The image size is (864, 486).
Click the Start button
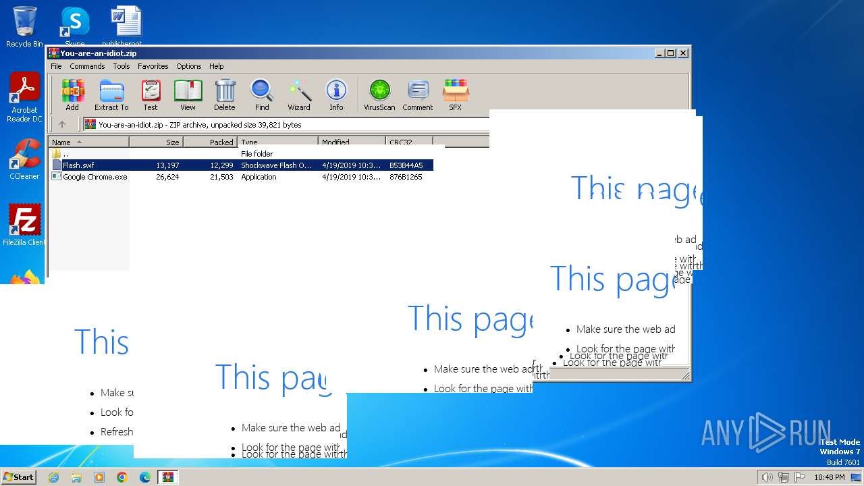point(19,477)
